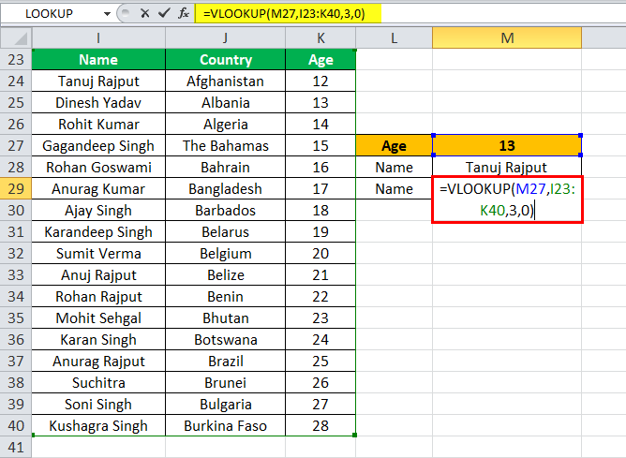626x458 pixels.
Task: Select column J header
Action: 225,38
